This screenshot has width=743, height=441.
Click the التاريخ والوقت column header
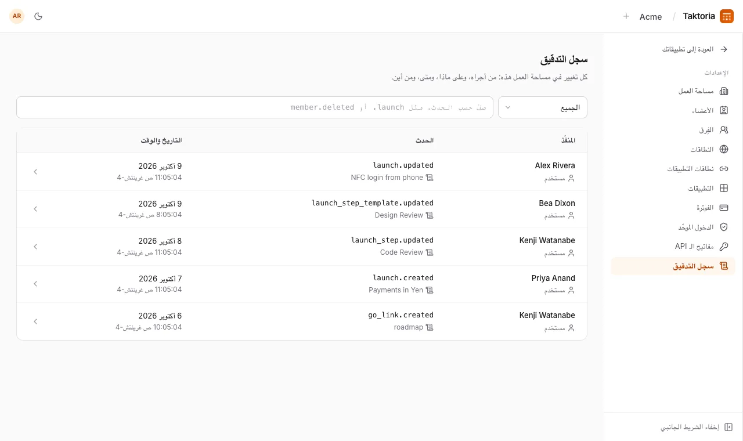point(161,140)
